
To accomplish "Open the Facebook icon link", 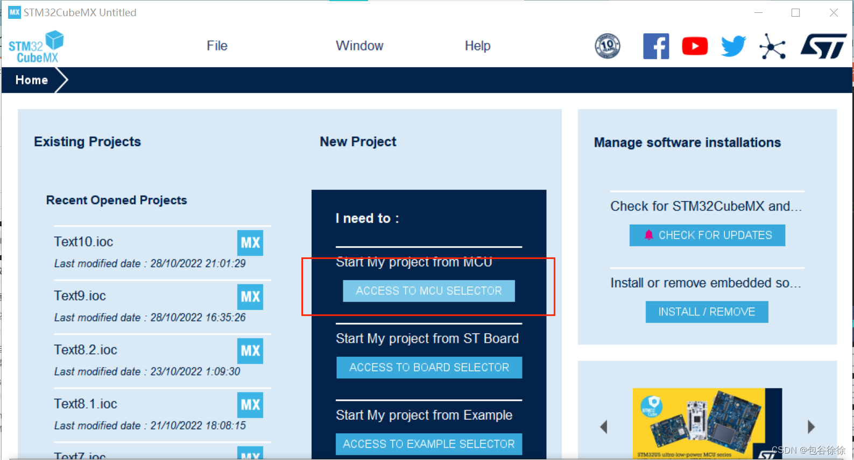I will (x=656, y=46).
